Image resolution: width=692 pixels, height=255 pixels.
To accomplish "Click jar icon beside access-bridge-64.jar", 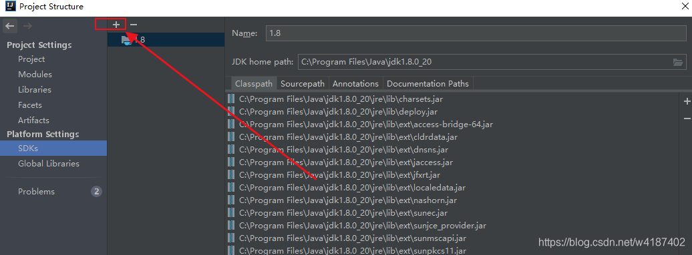I will click(231, 125).
